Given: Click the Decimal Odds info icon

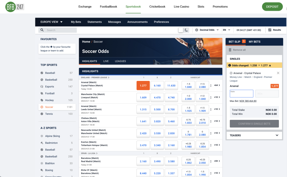Looking at the screenshot, I should [x=196, y=30].
